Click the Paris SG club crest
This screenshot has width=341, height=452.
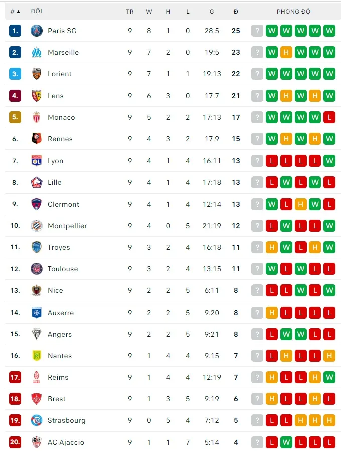[x=36, y=30]
